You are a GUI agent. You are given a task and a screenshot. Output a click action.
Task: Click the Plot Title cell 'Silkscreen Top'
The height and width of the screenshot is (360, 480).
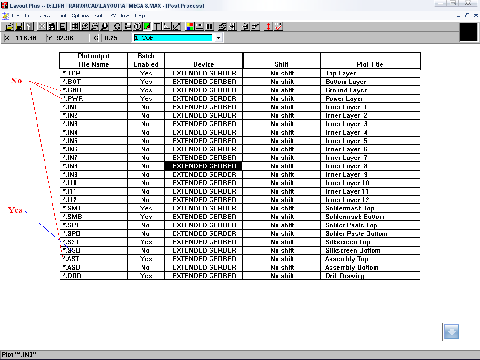coord(370,242)
